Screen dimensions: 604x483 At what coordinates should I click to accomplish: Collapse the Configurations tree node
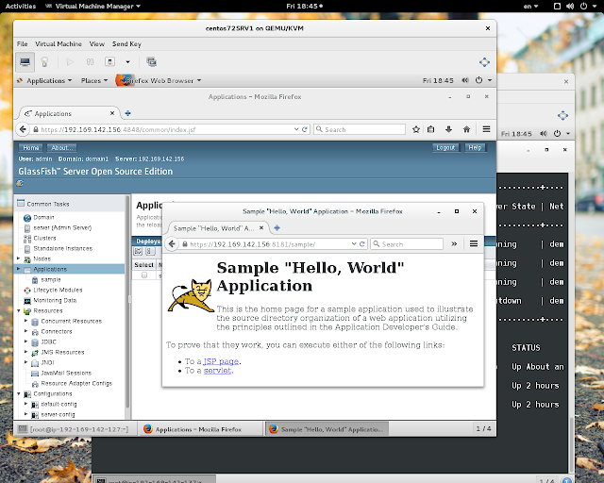[18, 393]
